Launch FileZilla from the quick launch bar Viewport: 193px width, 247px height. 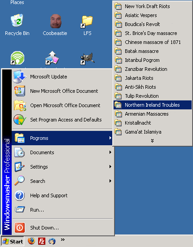click(x=42, y=241)
